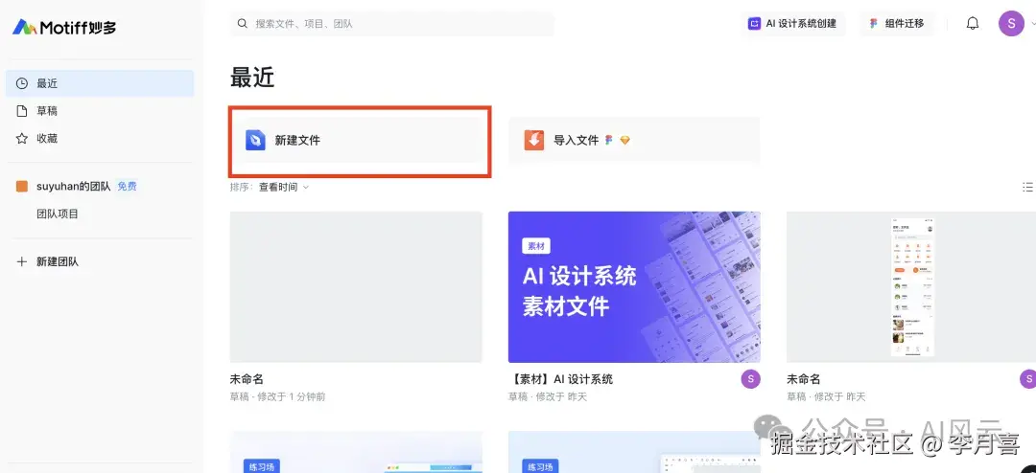Viewport: 1036px width, 473px height.
Task: Click the 免费 plan badge
Action: (x=127, y=186)
